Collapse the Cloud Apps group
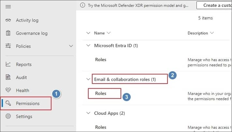The height and width of the screenshot is (132, 232). 88,113
